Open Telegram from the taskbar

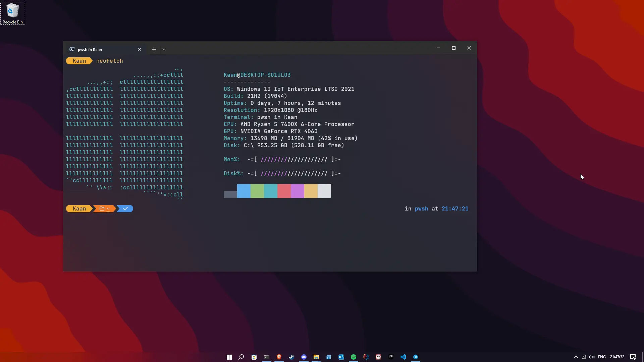point(416,357)
